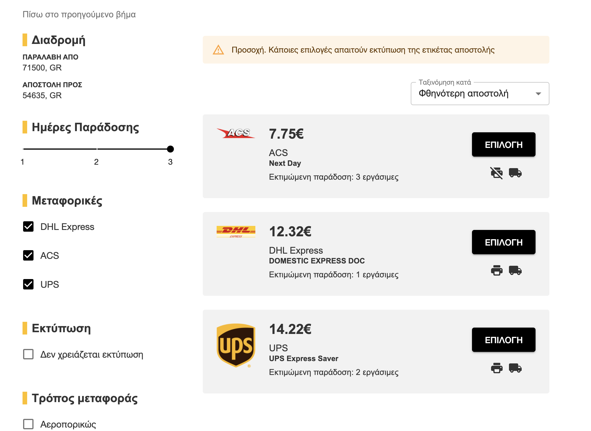The image size is (591, 431).
Task: Click the ACS carrier logo
Action: tap(236, 133)
